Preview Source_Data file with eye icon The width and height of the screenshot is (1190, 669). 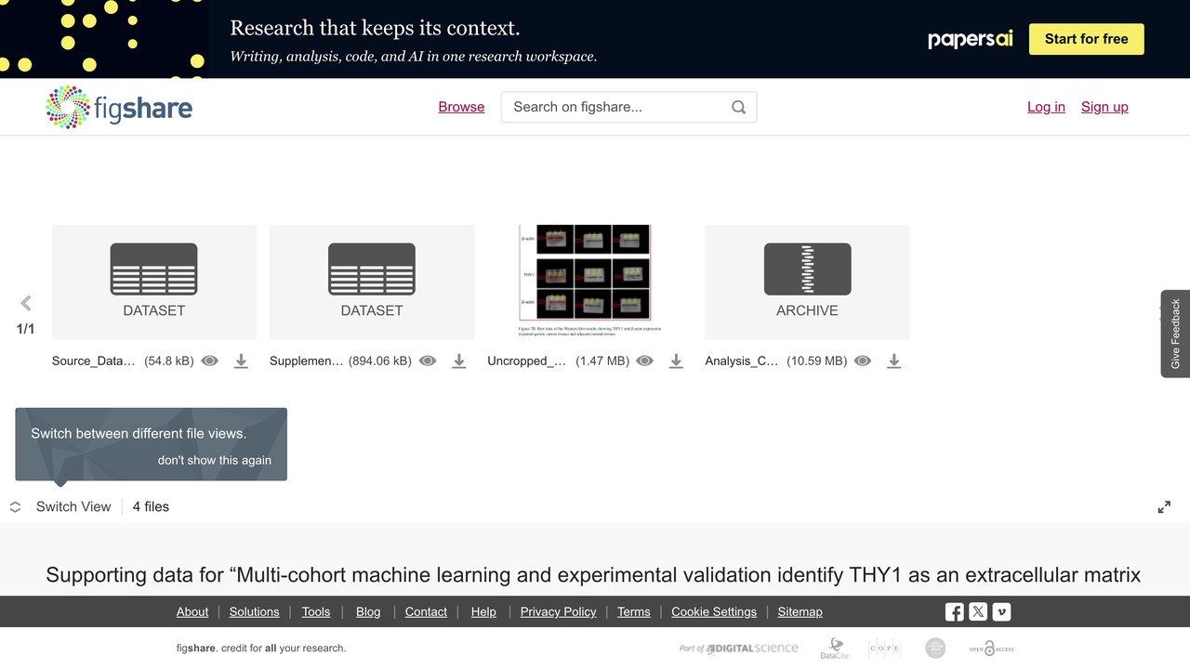click(x=210, y=361)
